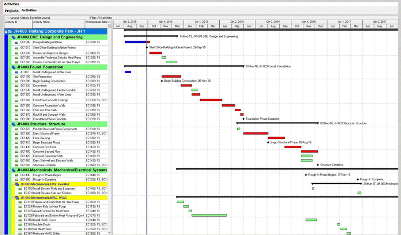Viewport: 401px width, 235px height.
Task: Click the Qtr 1, 2016 timescale header
Action: click(201, 22)
